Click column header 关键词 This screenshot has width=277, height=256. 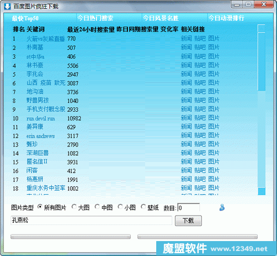coord(35,29)
